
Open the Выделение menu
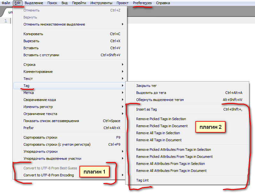34,3
